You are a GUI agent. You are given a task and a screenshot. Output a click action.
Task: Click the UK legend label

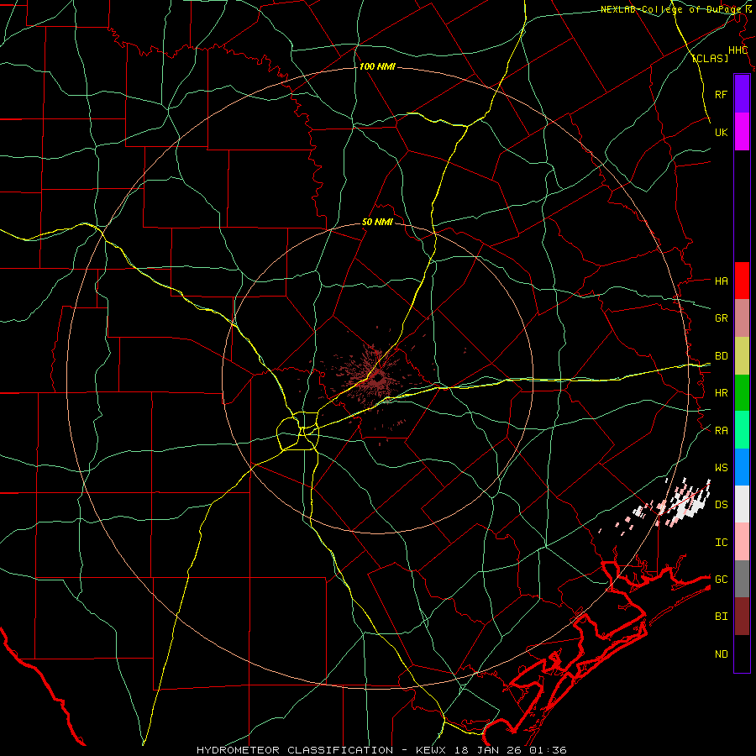click(x=721, y=132)
